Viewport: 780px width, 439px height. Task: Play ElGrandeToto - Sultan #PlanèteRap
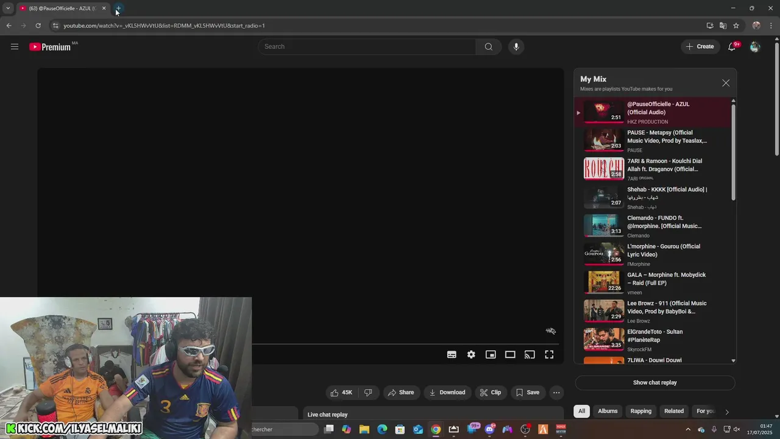pos(653,340)
